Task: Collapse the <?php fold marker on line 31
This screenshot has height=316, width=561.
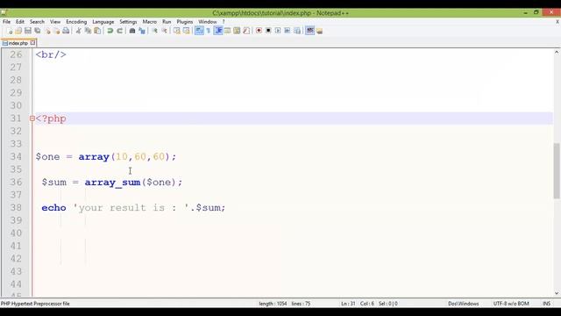Action: pos(32,118)
